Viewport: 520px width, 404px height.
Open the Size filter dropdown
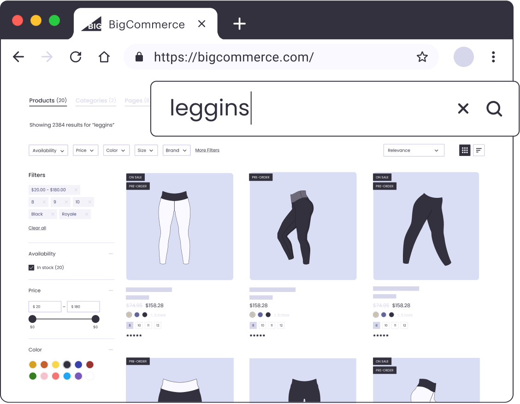pos(146,150)
